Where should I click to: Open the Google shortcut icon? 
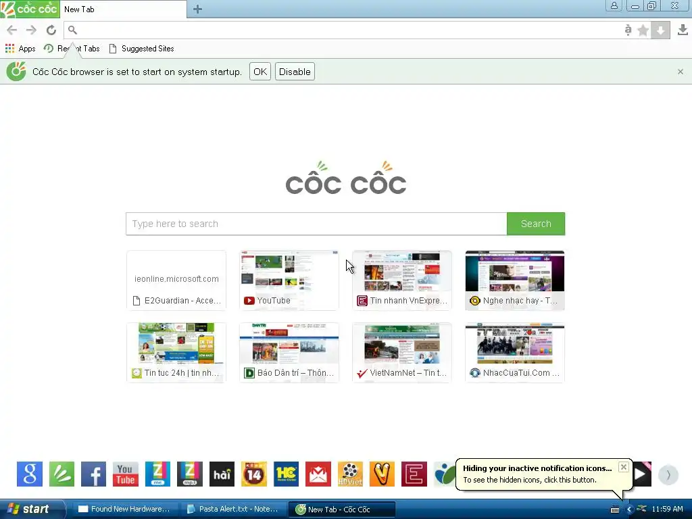pyautogui.click(x=30, y=474)
